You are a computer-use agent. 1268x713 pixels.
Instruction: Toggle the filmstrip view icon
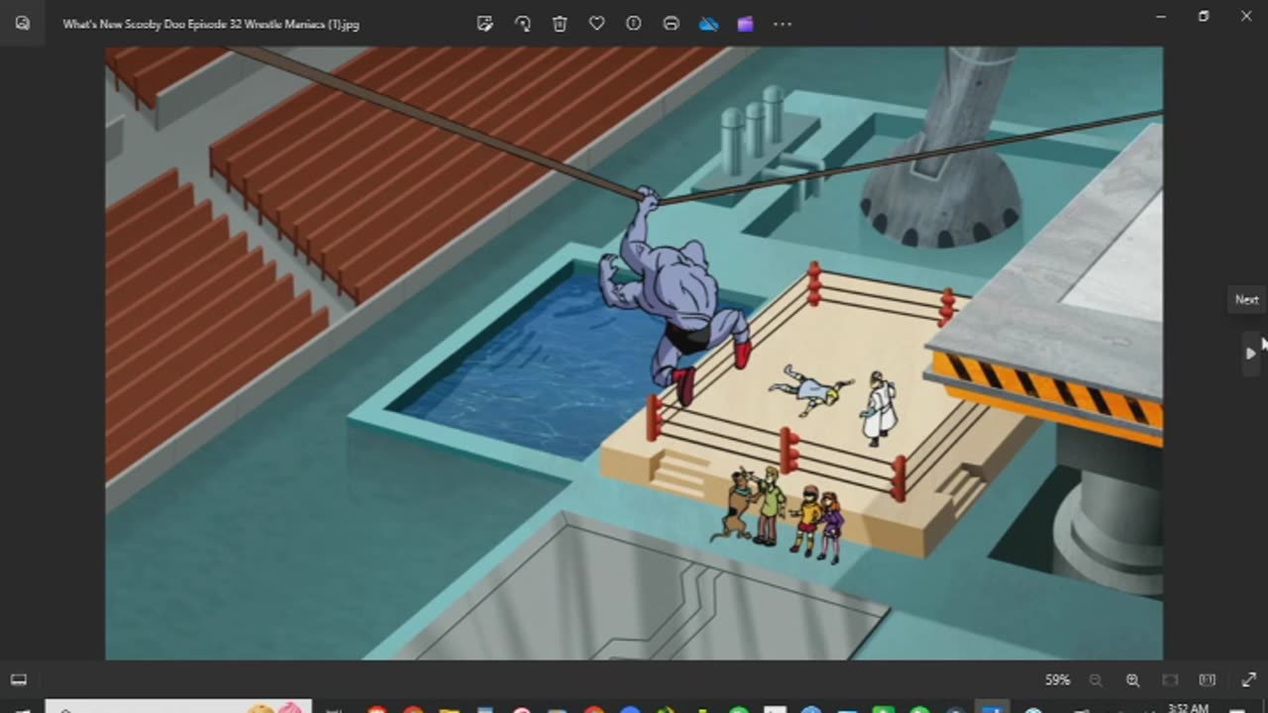tap(18, 680)
